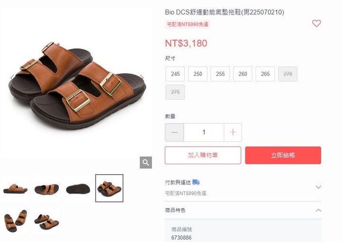Click 立即結帳 checkout button

click(283, 155)
